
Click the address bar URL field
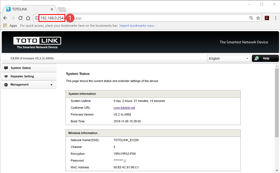click(147, 18)
